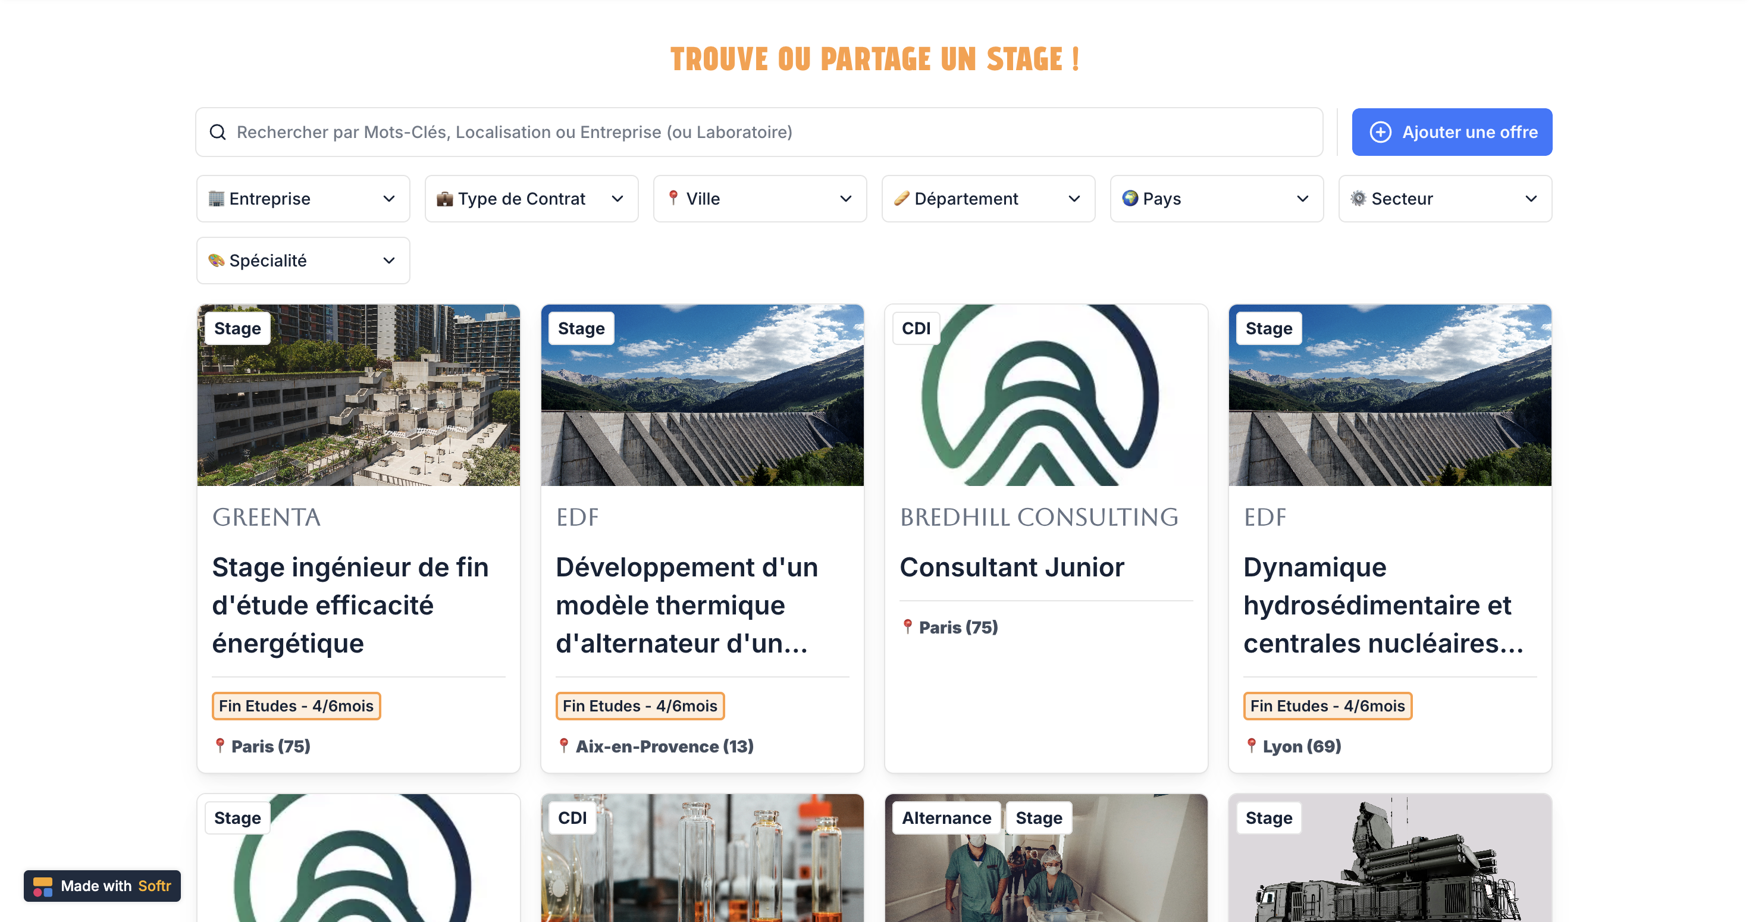
Task: Click the gear icon in Secteur filter
Action: point(1358,198)
